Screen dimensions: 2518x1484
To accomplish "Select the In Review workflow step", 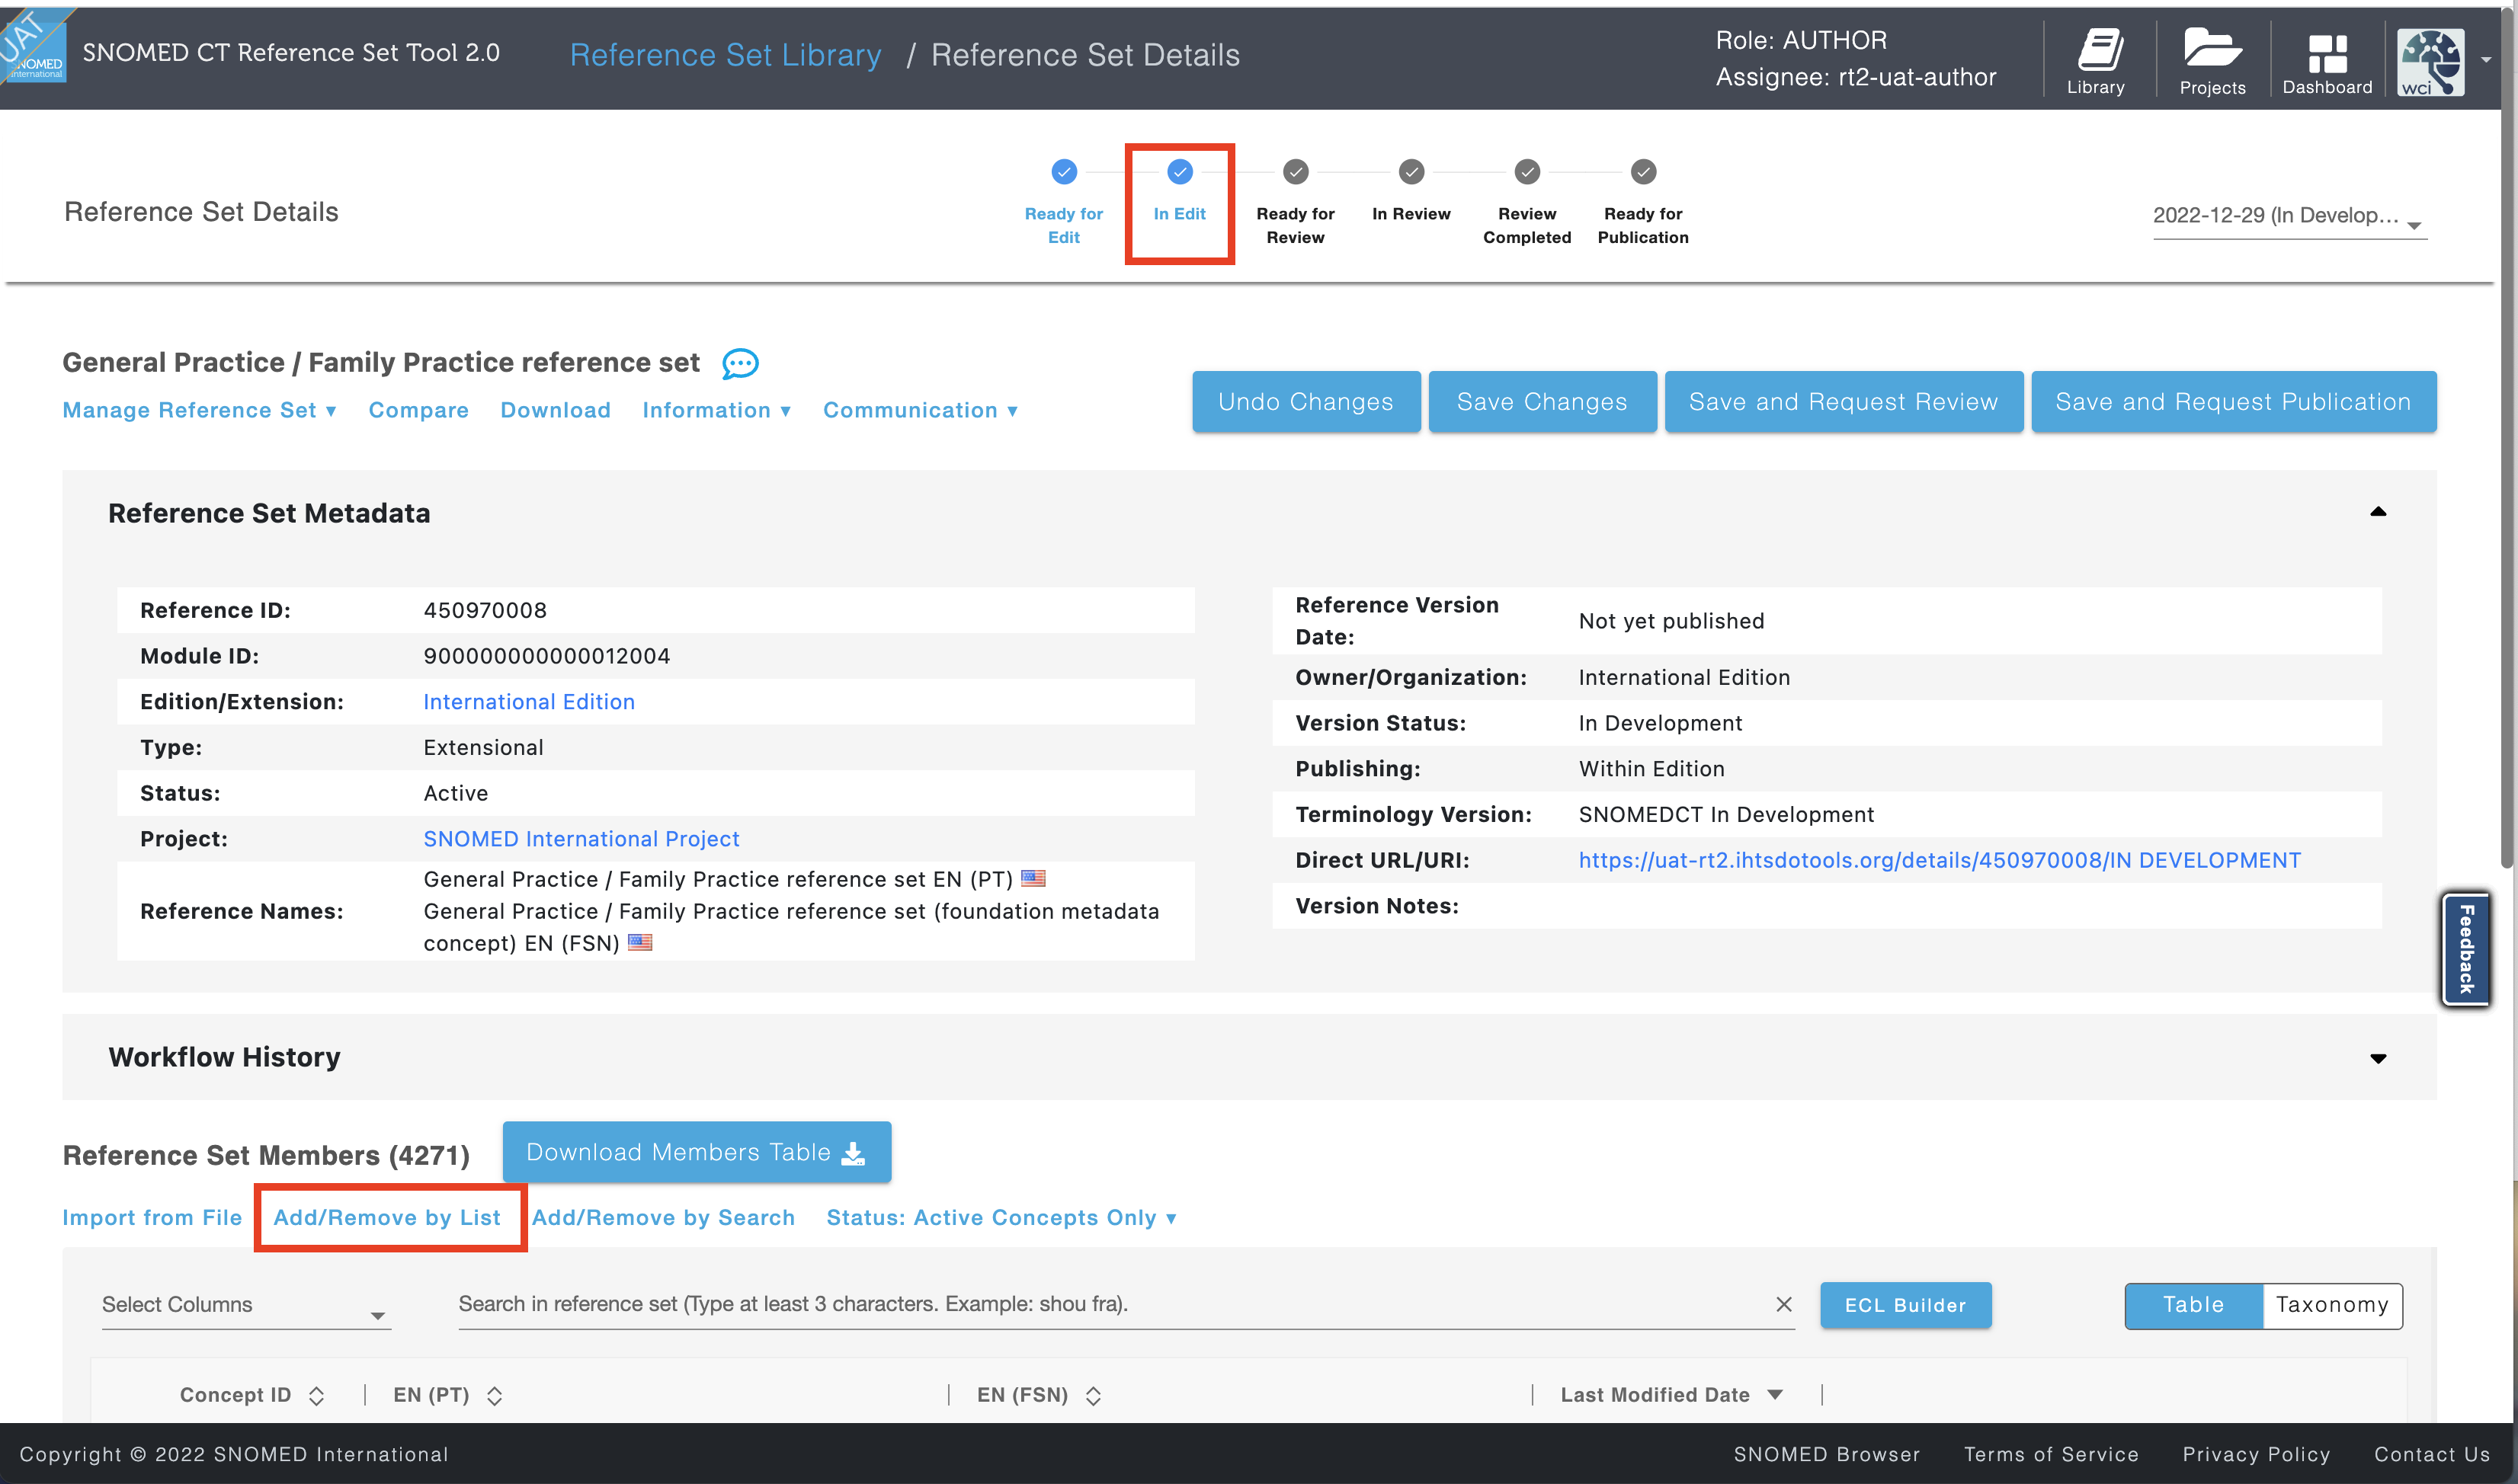I will pos(1411,190).
